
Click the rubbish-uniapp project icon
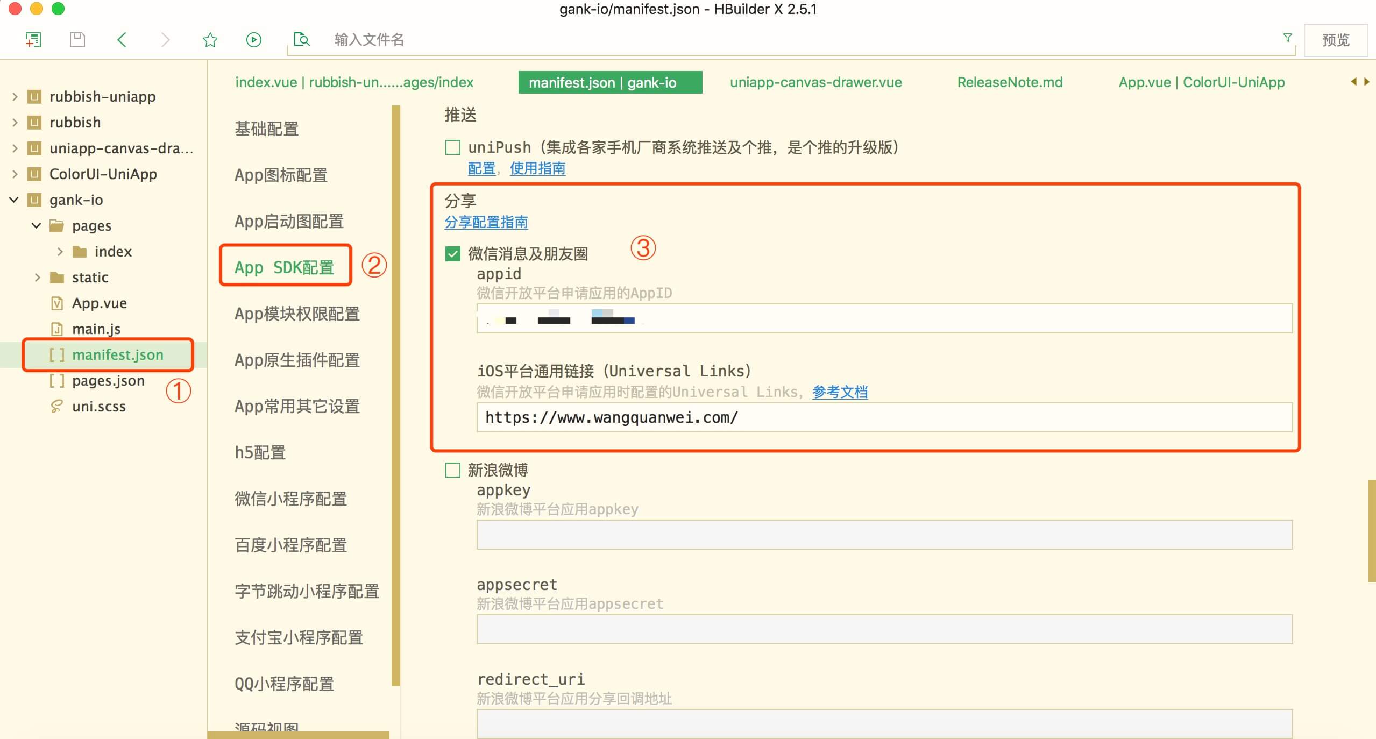pyautogui.click(x=34, y=96)
